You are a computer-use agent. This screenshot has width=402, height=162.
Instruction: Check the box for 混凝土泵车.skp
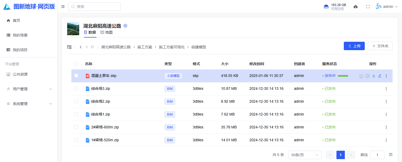tap(76, 76)
